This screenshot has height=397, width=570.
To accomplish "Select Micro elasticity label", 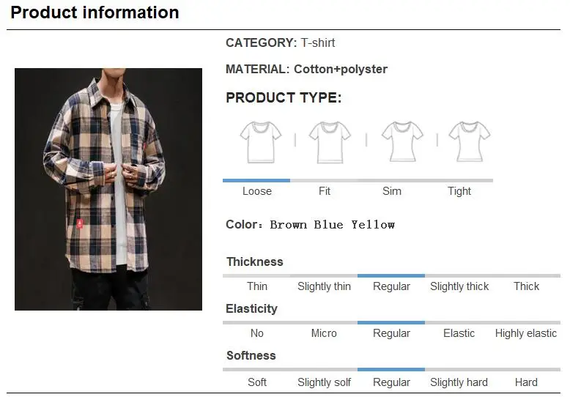I will point(324,333).
